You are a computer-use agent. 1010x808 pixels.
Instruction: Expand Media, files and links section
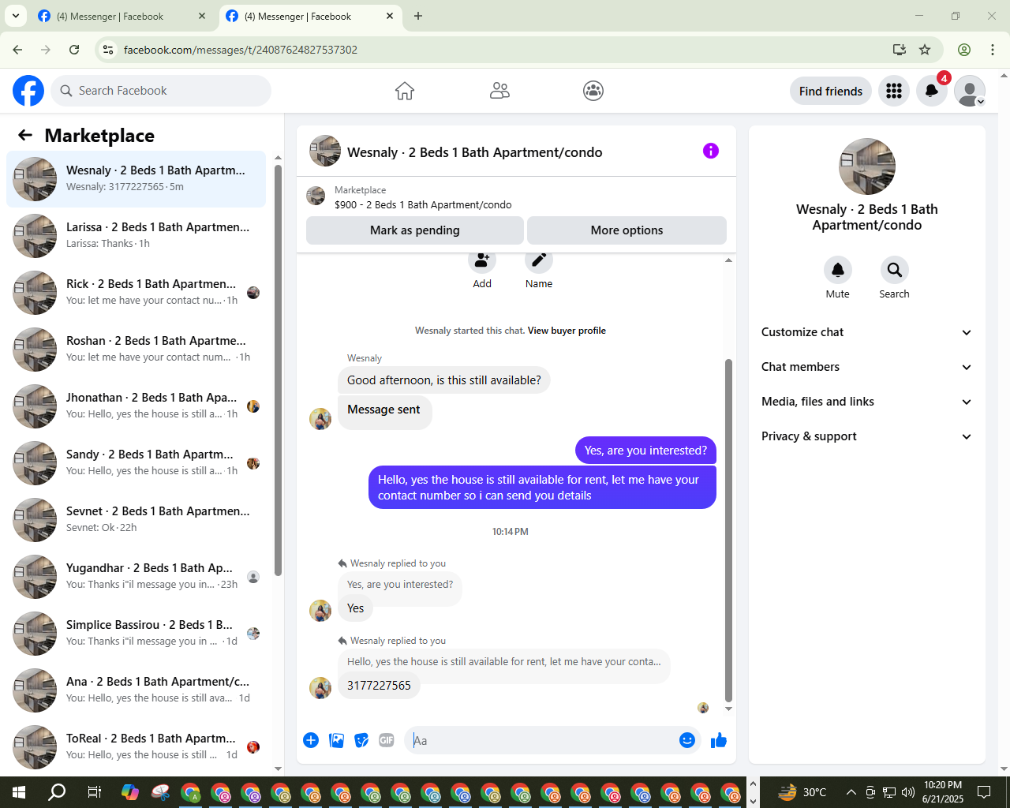(866, 402)
